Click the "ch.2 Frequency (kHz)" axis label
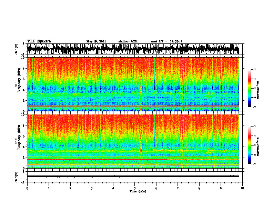273x211 pixels. [18, 137]
